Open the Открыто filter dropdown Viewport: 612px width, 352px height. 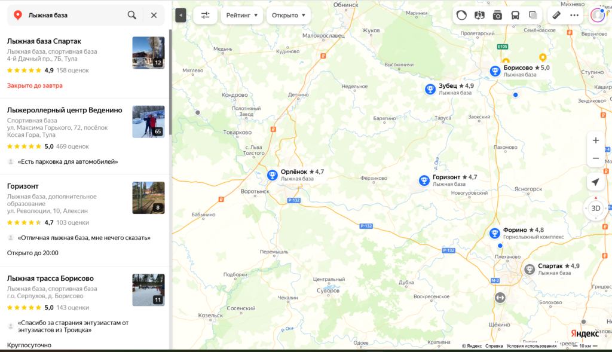[289, 15]
